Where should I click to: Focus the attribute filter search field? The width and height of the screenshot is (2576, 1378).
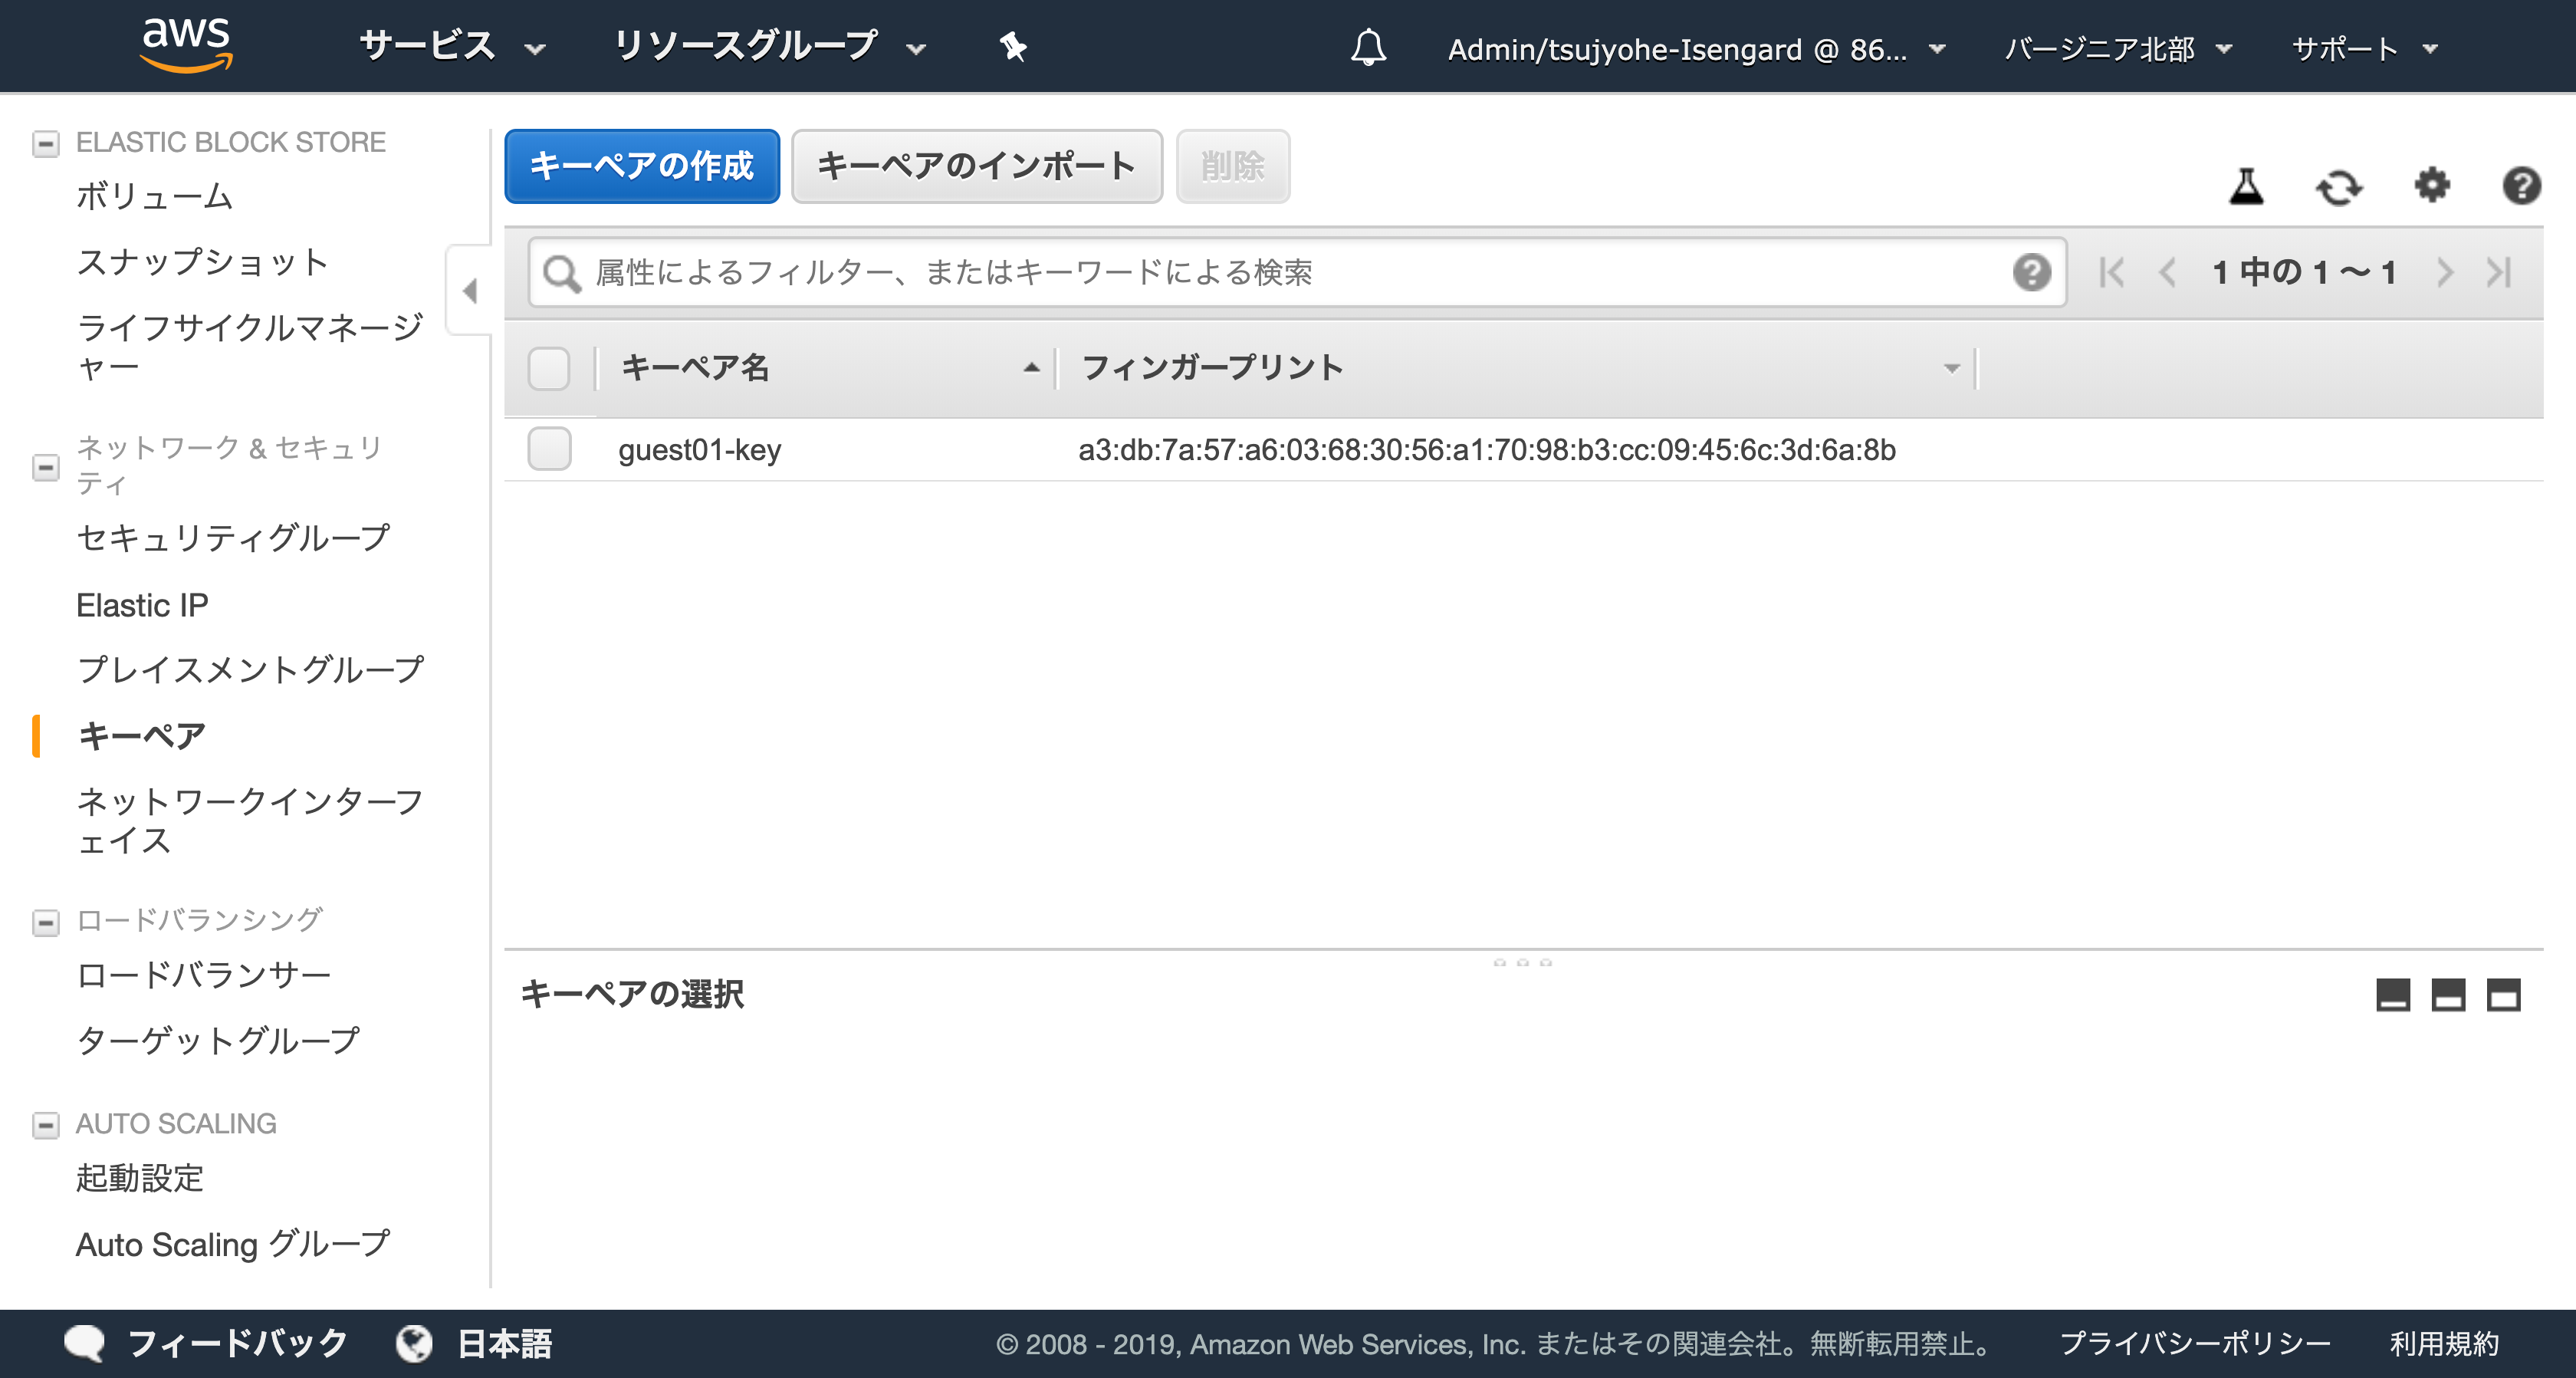1297,273
